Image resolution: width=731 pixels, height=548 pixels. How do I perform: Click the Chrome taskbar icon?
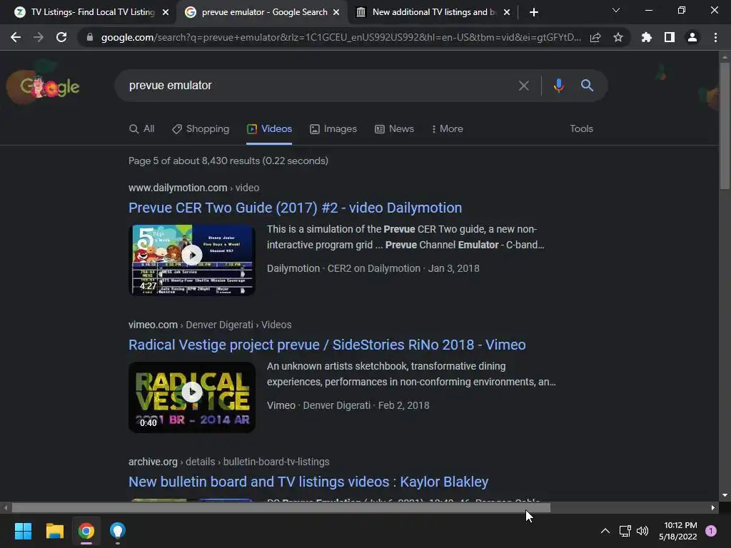coord(86,531)
